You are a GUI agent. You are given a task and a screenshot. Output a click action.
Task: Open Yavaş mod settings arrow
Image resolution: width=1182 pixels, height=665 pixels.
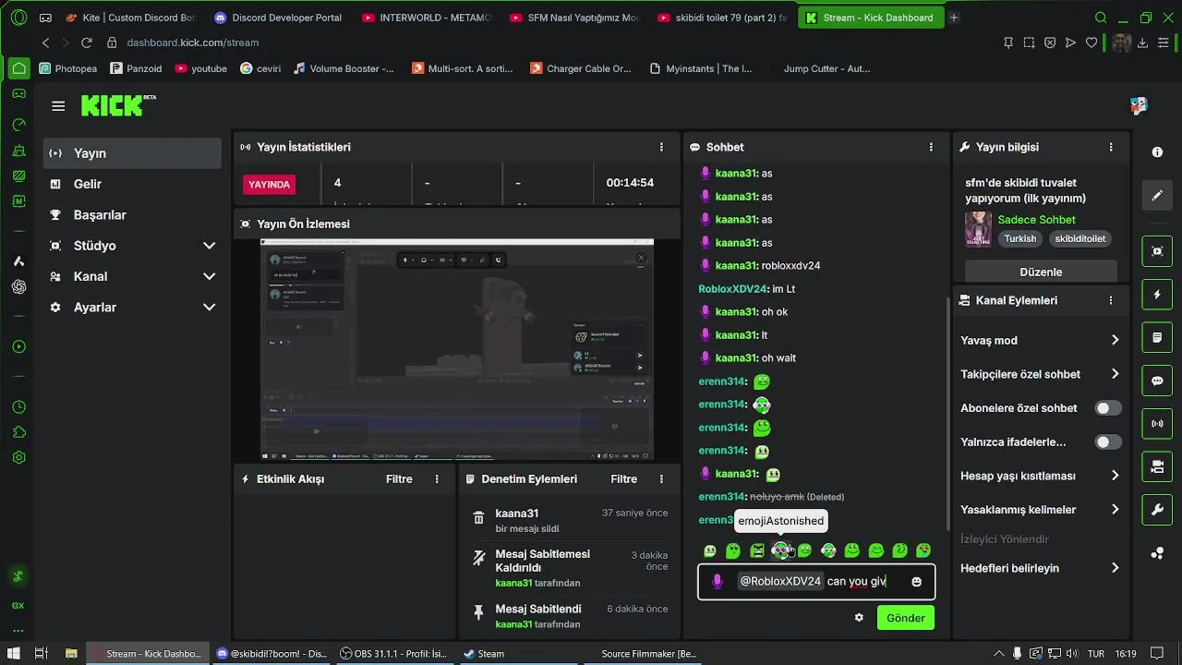pyautogui.click(x=1115, y=341)
